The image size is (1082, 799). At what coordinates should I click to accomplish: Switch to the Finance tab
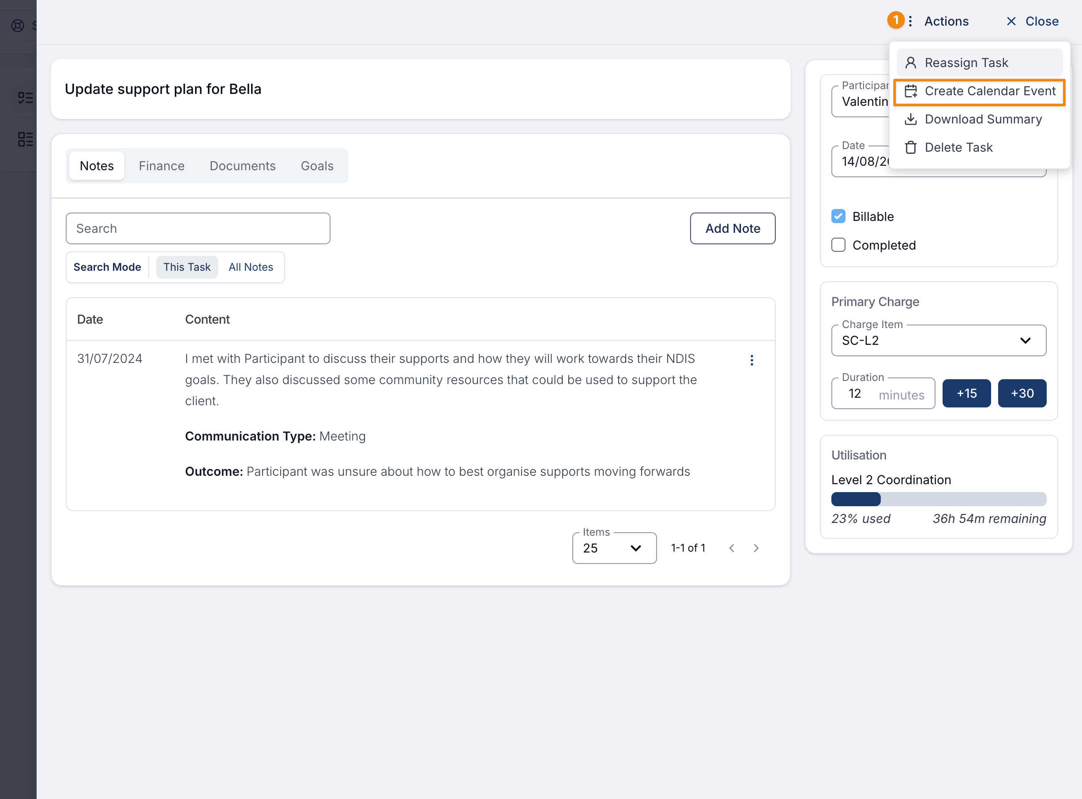coord(162,166)
